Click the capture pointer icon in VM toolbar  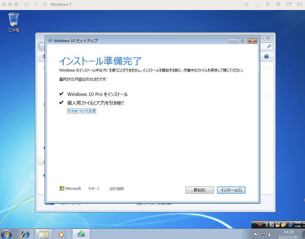pos(246,4)
